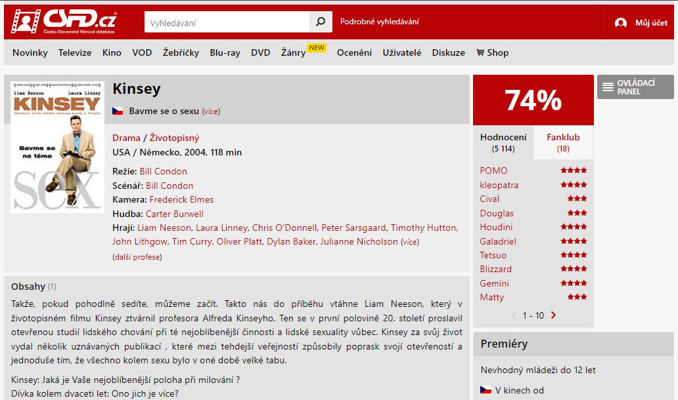Click Czech flag beside V kinech od

pos(486,390)
